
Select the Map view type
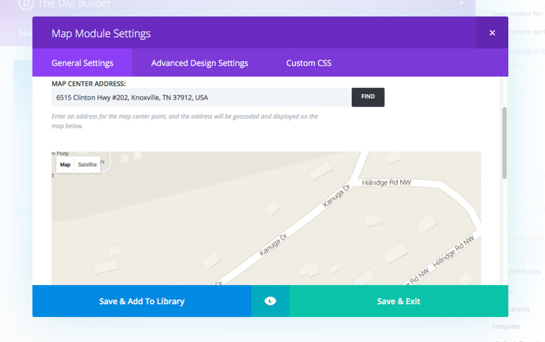[65, 165]
